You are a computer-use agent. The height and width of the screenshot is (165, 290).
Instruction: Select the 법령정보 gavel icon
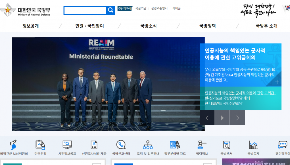[x=202, y=145]
